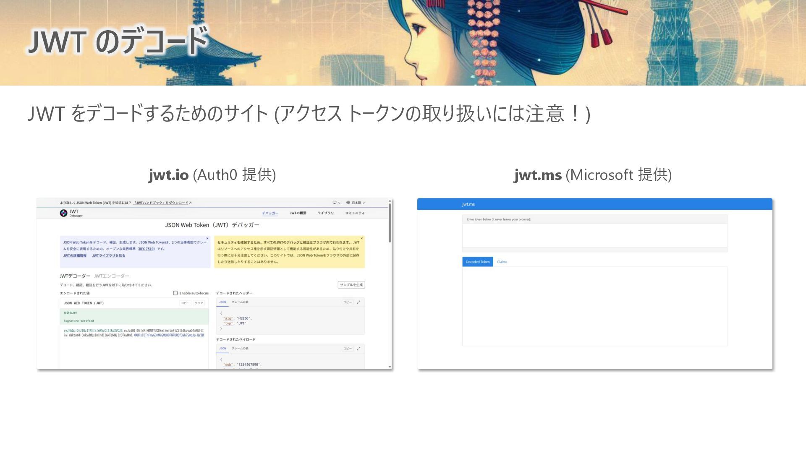Open the ライブラリ menu item
806x453 pixels.
(325, 213)
